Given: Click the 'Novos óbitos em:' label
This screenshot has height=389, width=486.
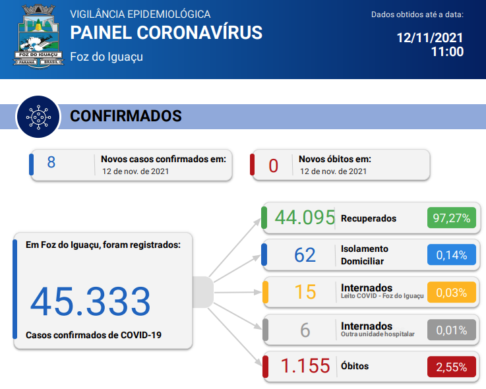Looking at the screenshot, I should click(335, 159).
